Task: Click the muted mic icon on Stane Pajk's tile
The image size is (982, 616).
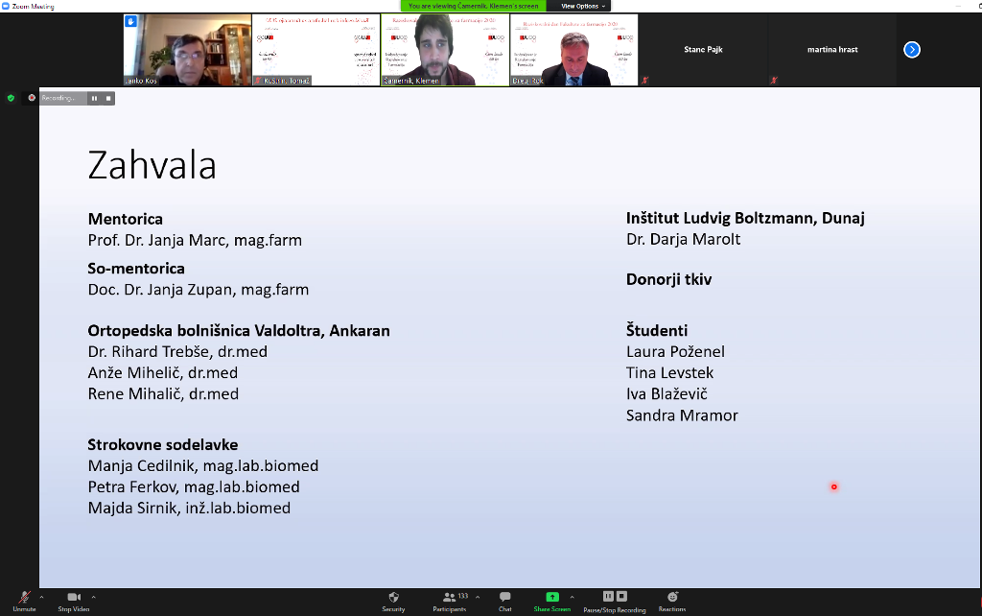Action: [645, 81]
